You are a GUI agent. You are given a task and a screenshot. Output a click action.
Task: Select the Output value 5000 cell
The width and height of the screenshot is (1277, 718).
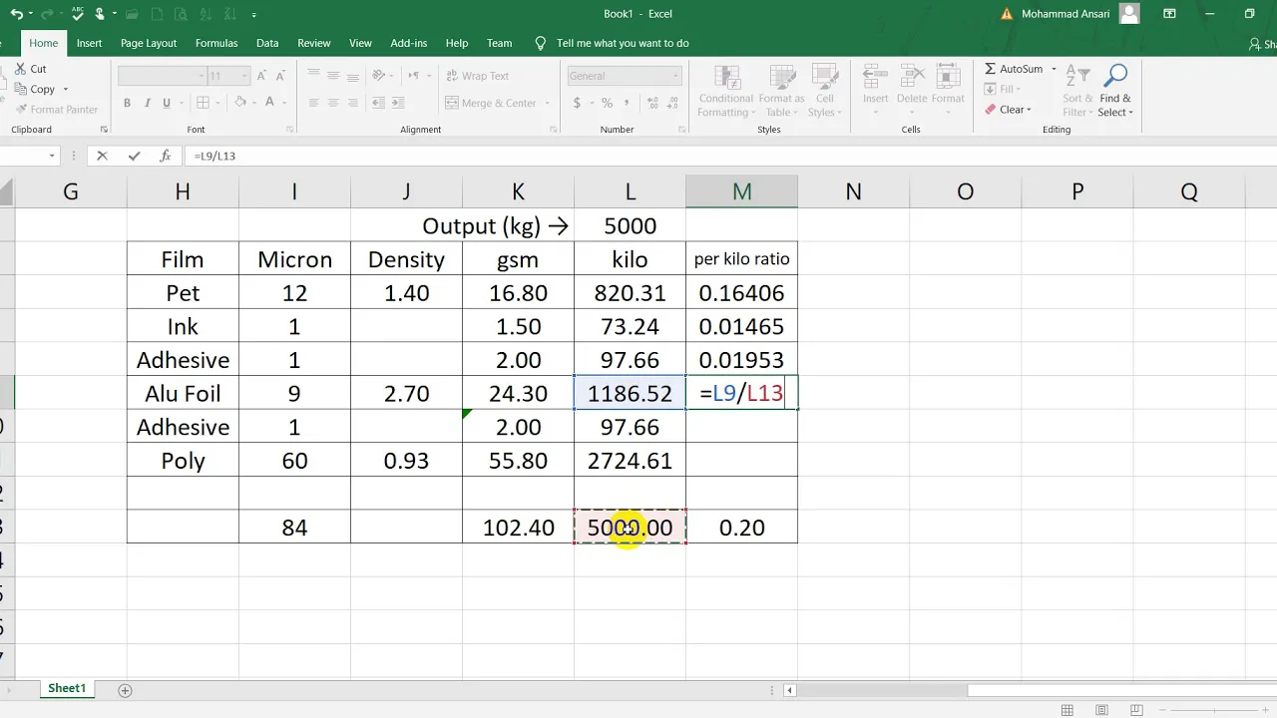point(630,225)
